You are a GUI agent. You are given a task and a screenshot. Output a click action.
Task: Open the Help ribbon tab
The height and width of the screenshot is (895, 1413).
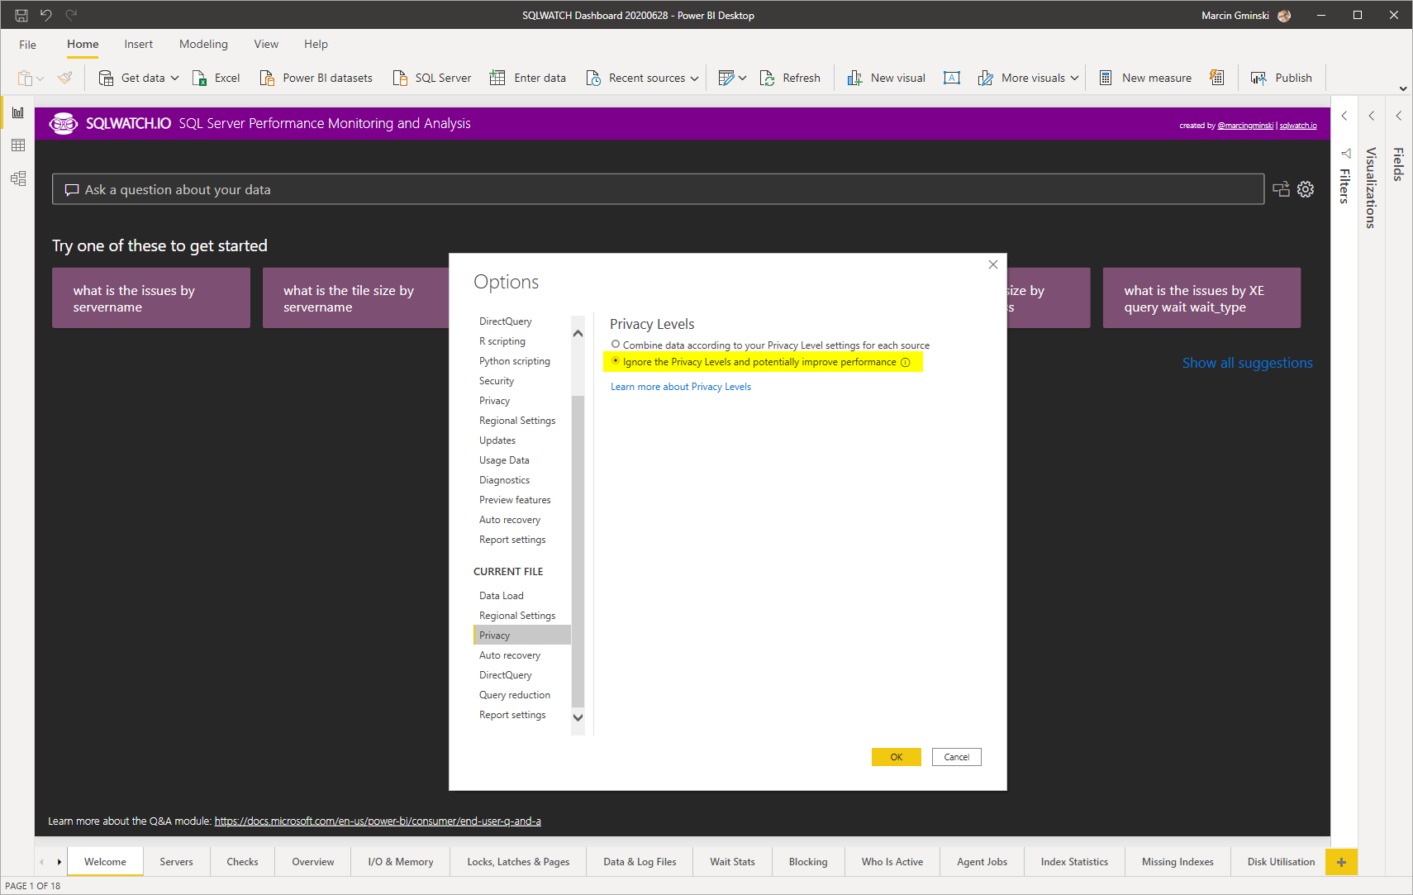[316, 45]
